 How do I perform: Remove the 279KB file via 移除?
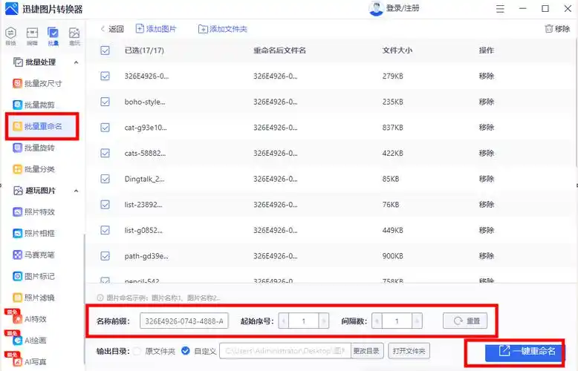click(x=486, y=76)
